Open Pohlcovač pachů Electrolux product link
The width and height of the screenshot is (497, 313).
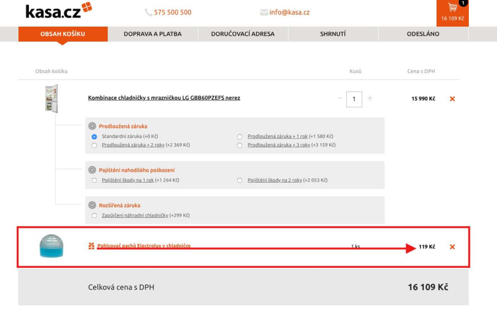tap(144, 246)
